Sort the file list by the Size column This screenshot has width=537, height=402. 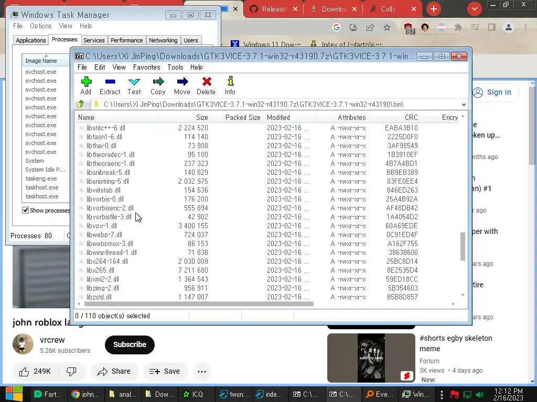click(185, 118)
